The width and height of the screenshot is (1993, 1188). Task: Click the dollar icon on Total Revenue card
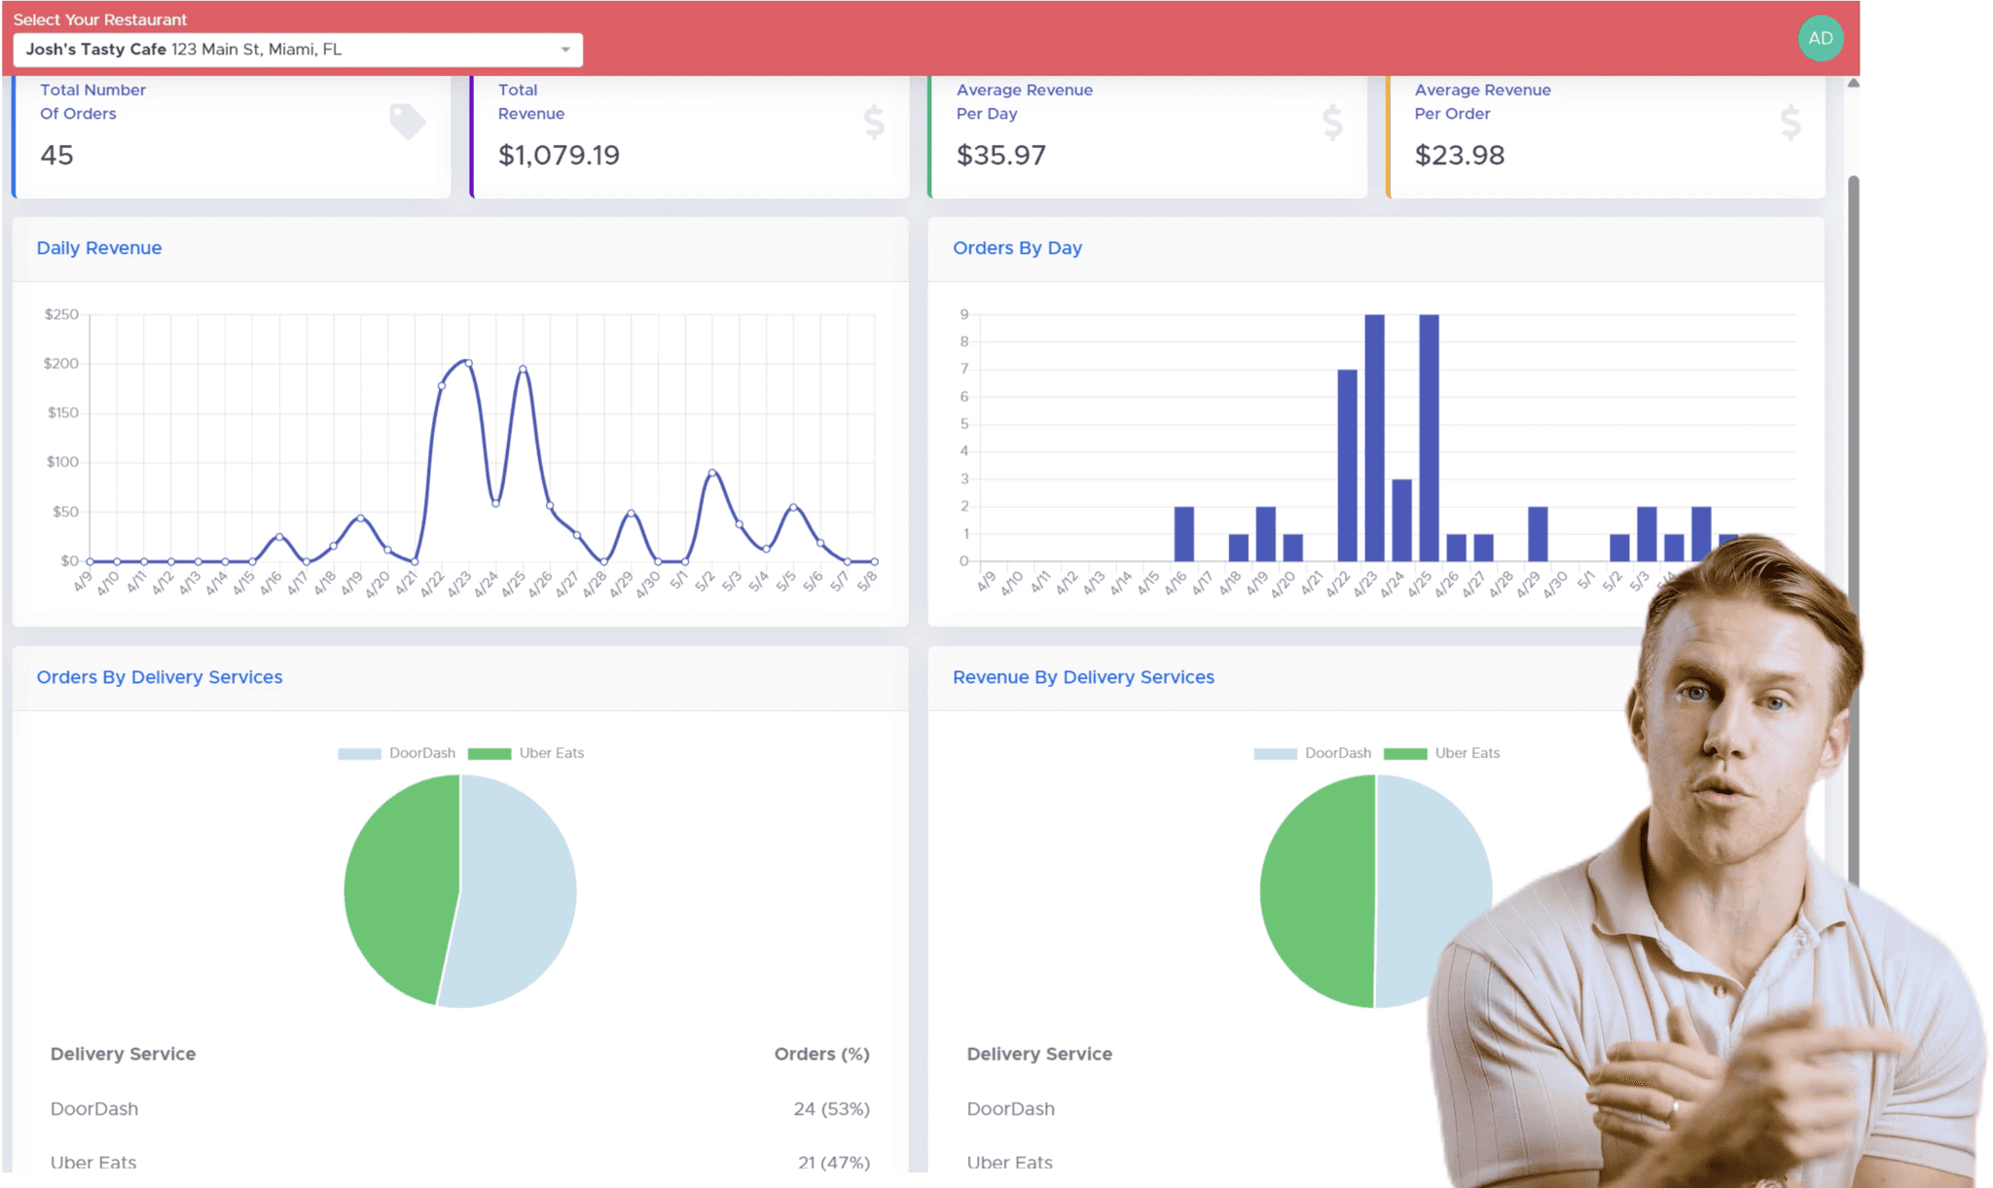point(874,123)
